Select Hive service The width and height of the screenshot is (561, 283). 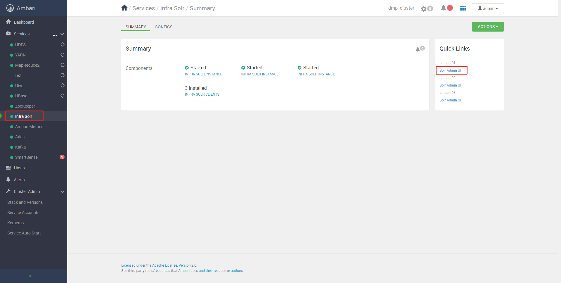click(19, 86)
